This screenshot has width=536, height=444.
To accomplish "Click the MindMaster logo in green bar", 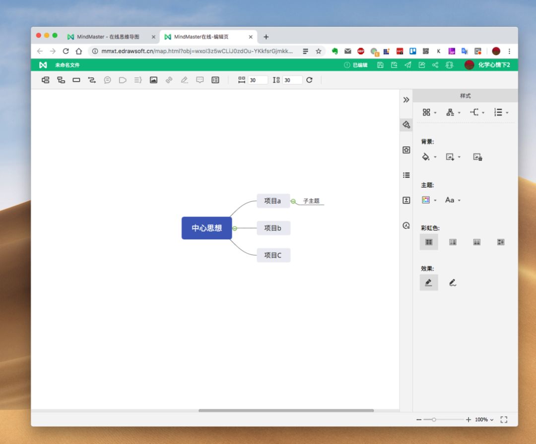I will pyautogui.click(x=43, y=65).
